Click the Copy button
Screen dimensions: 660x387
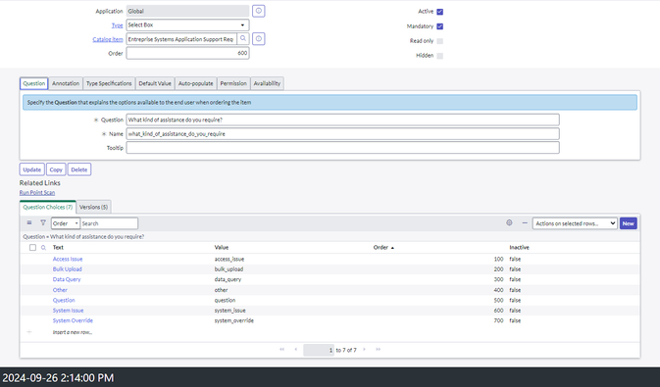56,169
